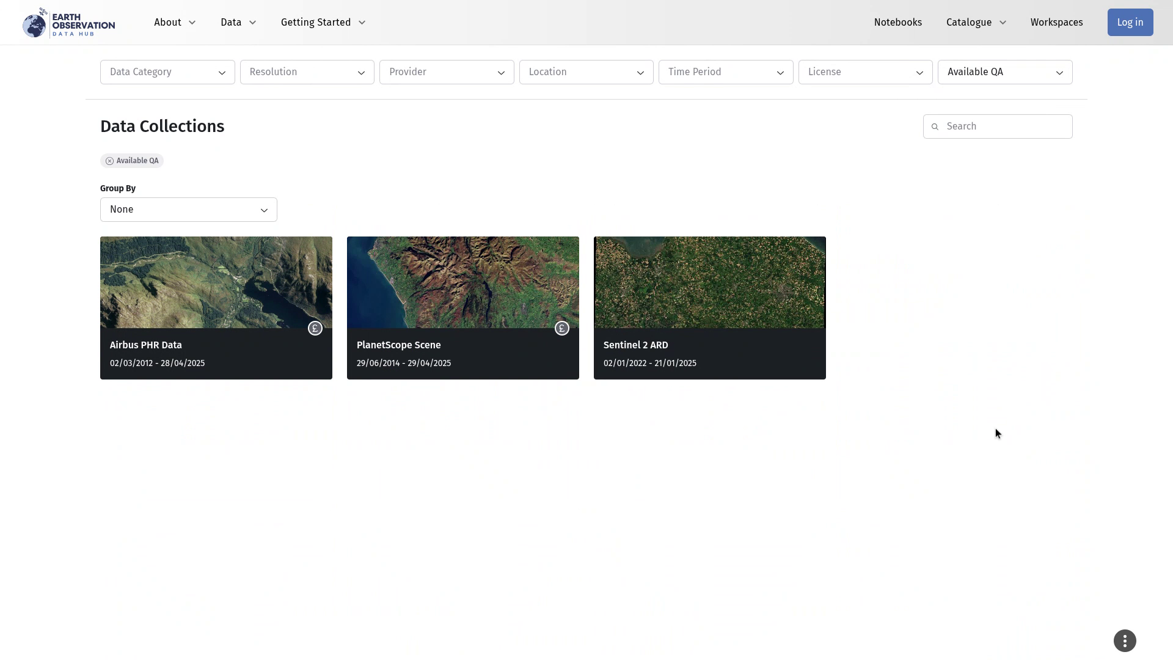Type in the Search collections field
The width and height of the screenshot is (1173, 660).
coord(1005,127)
